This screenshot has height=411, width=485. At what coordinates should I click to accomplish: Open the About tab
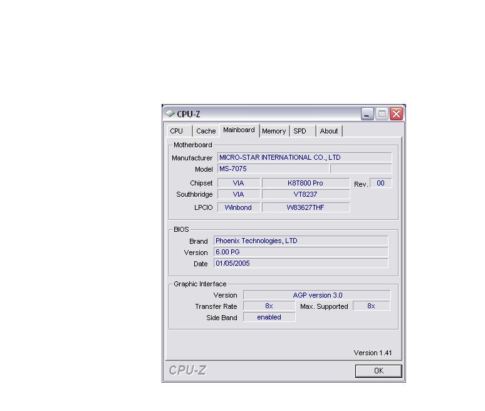329,131
